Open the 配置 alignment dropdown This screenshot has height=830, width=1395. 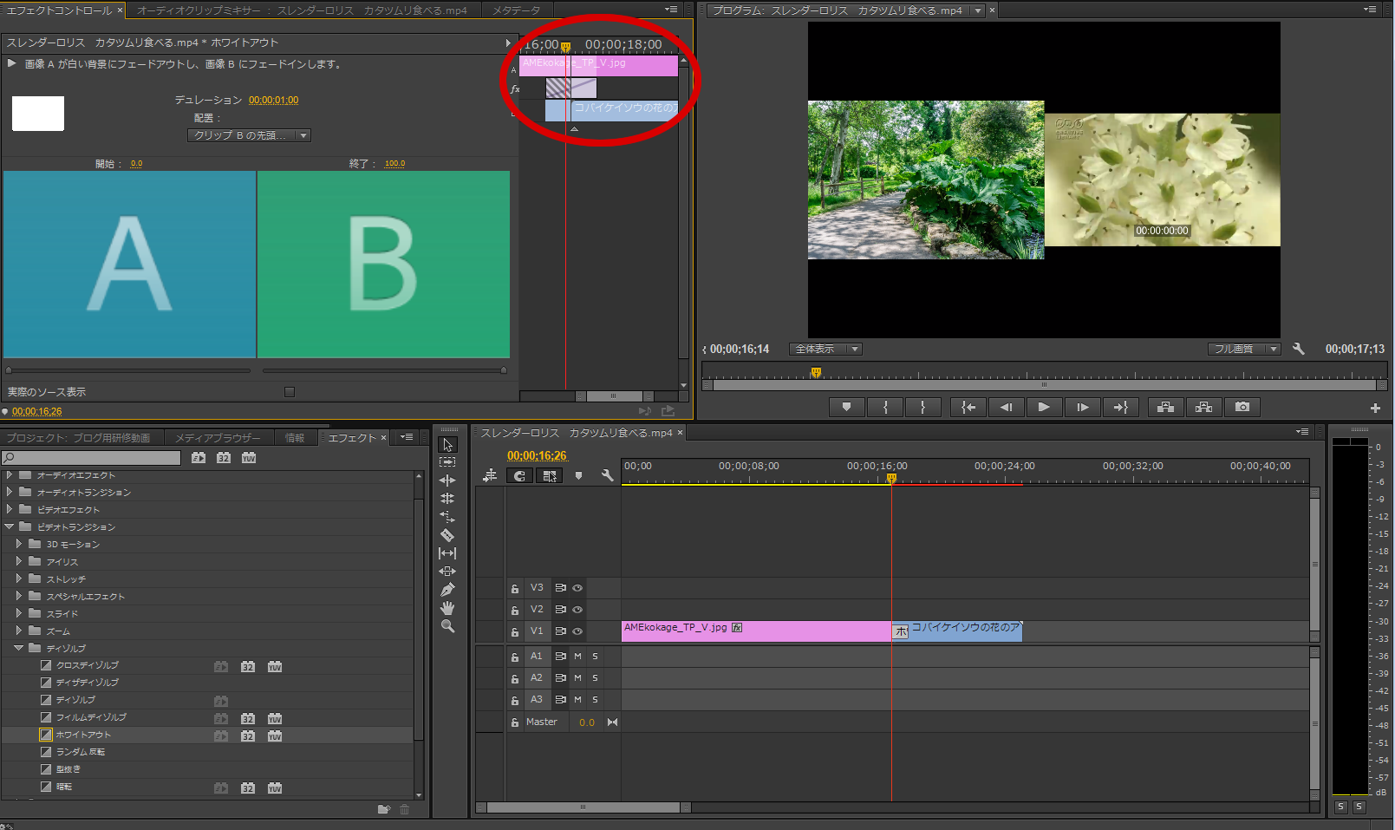(249, 135)
